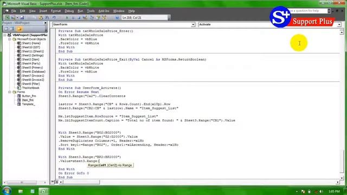Open the Format menu
The height and width of the screenshot is (195, 347).
pos(56,11)
